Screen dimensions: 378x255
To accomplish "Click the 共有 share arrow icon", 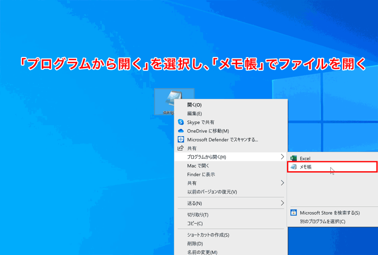I will pos(181,148).
